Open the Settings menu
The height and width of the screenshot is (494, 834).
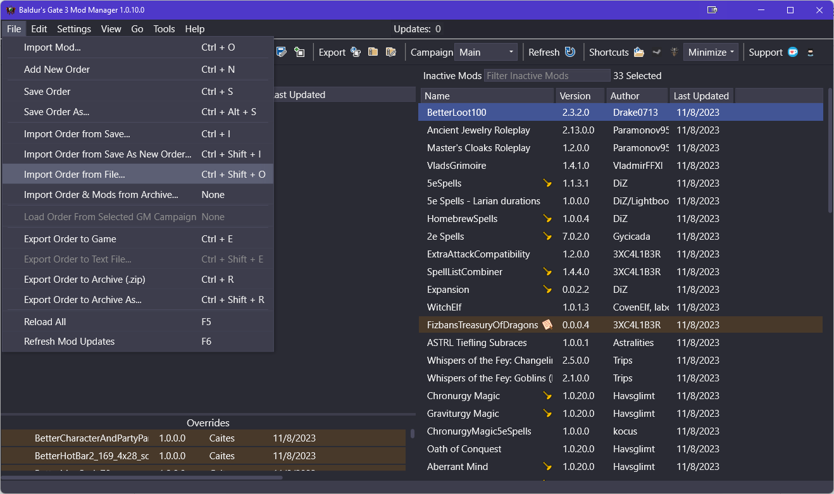pyautogui.click(x=74, y=28)
